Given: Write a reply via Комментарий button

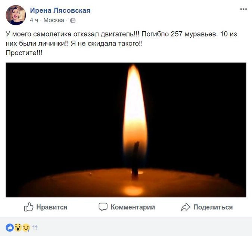Looking at the screenshot, I should pos(127,207).
